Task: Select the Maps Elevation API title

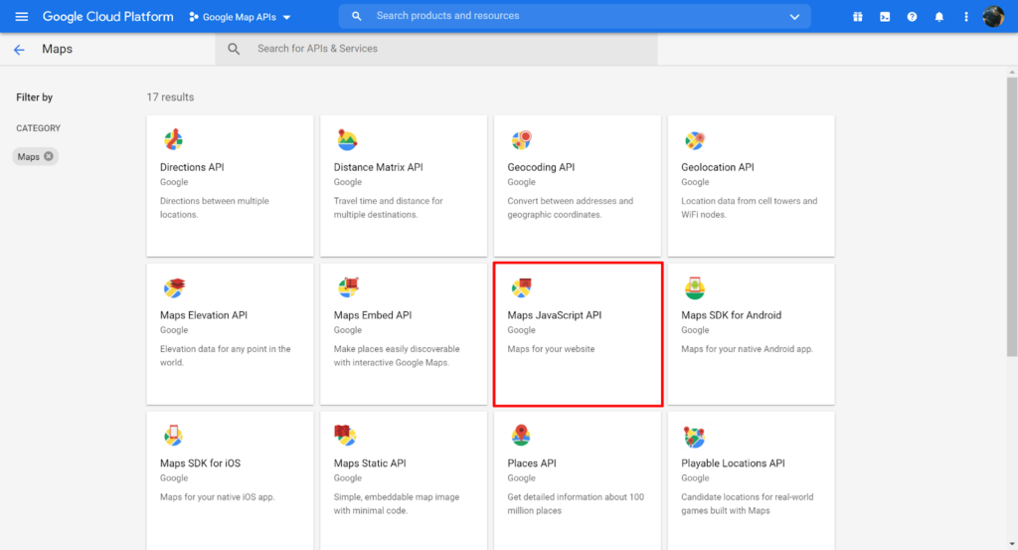Action: click(x=204, y=315)
